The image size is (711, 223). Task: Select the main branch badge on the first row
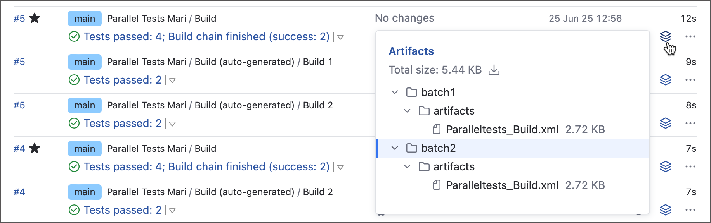[x=84, y=18]
